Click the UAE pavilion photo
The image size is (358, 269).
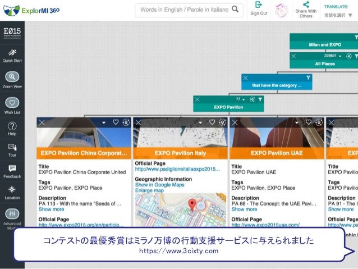tap(277, 137)
